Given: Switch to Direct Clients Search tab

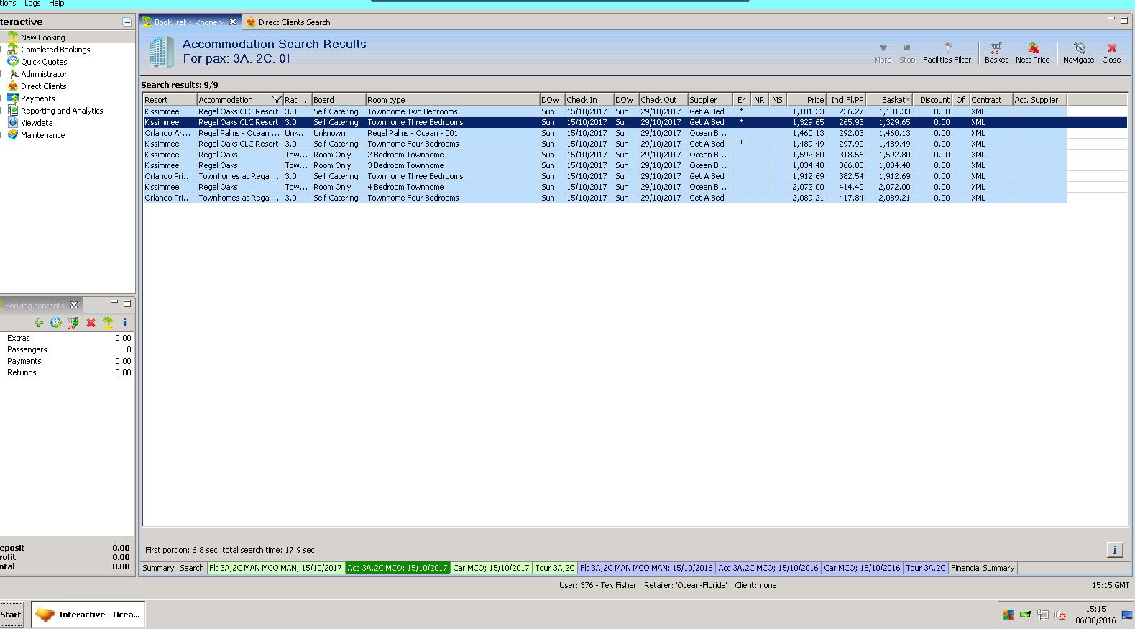Looking at the screenshot, I should point(294,22).
